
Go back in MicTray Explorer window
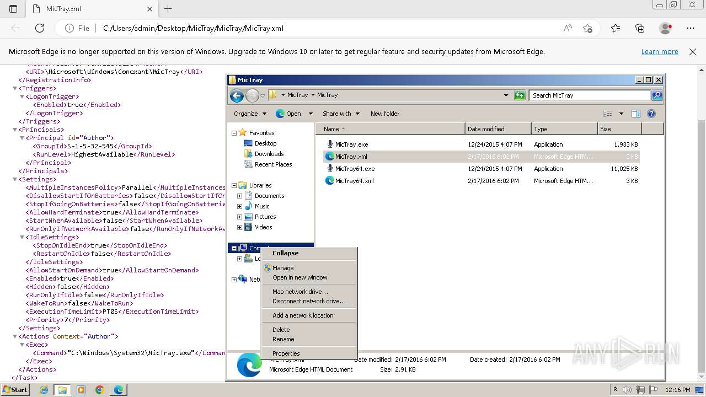coord(237,96)
